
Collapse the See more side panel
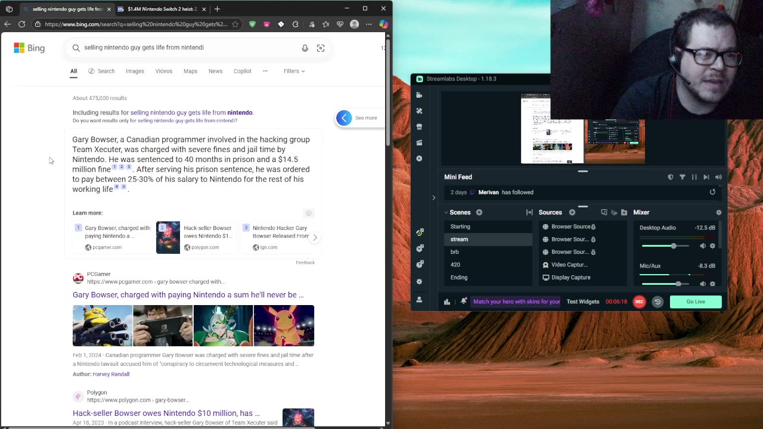[344, 118]
